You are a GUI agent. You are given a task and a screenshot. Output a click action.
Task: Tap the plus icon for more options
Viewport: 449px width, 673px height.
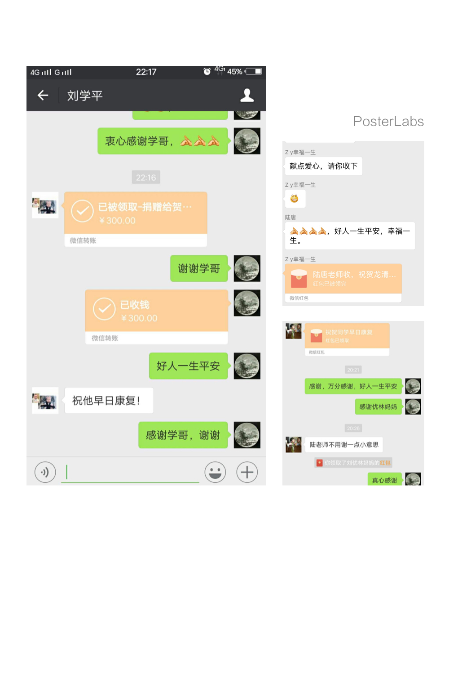(247, 472)
